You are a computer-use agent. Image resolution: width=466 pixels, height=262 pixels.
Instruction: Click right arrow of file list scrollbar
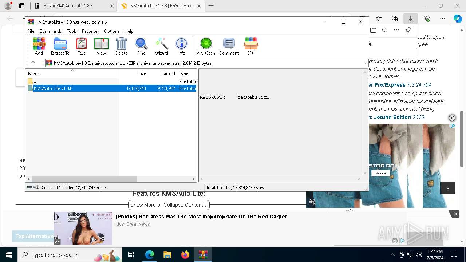click(x=193, y=179)
